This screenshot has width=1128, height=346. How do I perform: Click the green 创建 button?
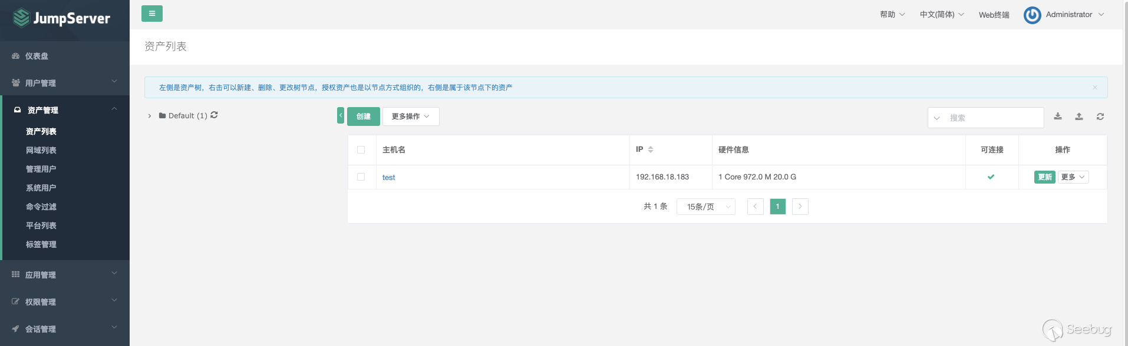tap(363, 117)
